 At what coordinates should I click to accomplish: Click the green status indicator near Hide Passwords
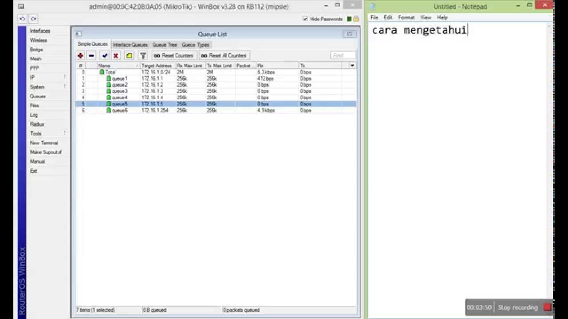349,19
